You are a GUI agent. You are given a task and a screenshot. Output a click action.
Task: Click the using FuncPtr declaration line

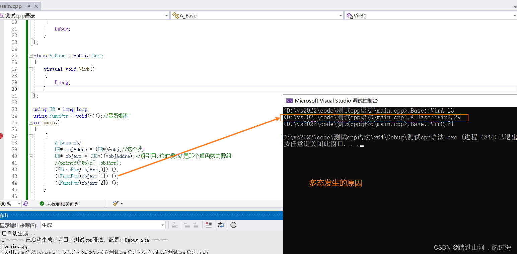tap(81, 116)
